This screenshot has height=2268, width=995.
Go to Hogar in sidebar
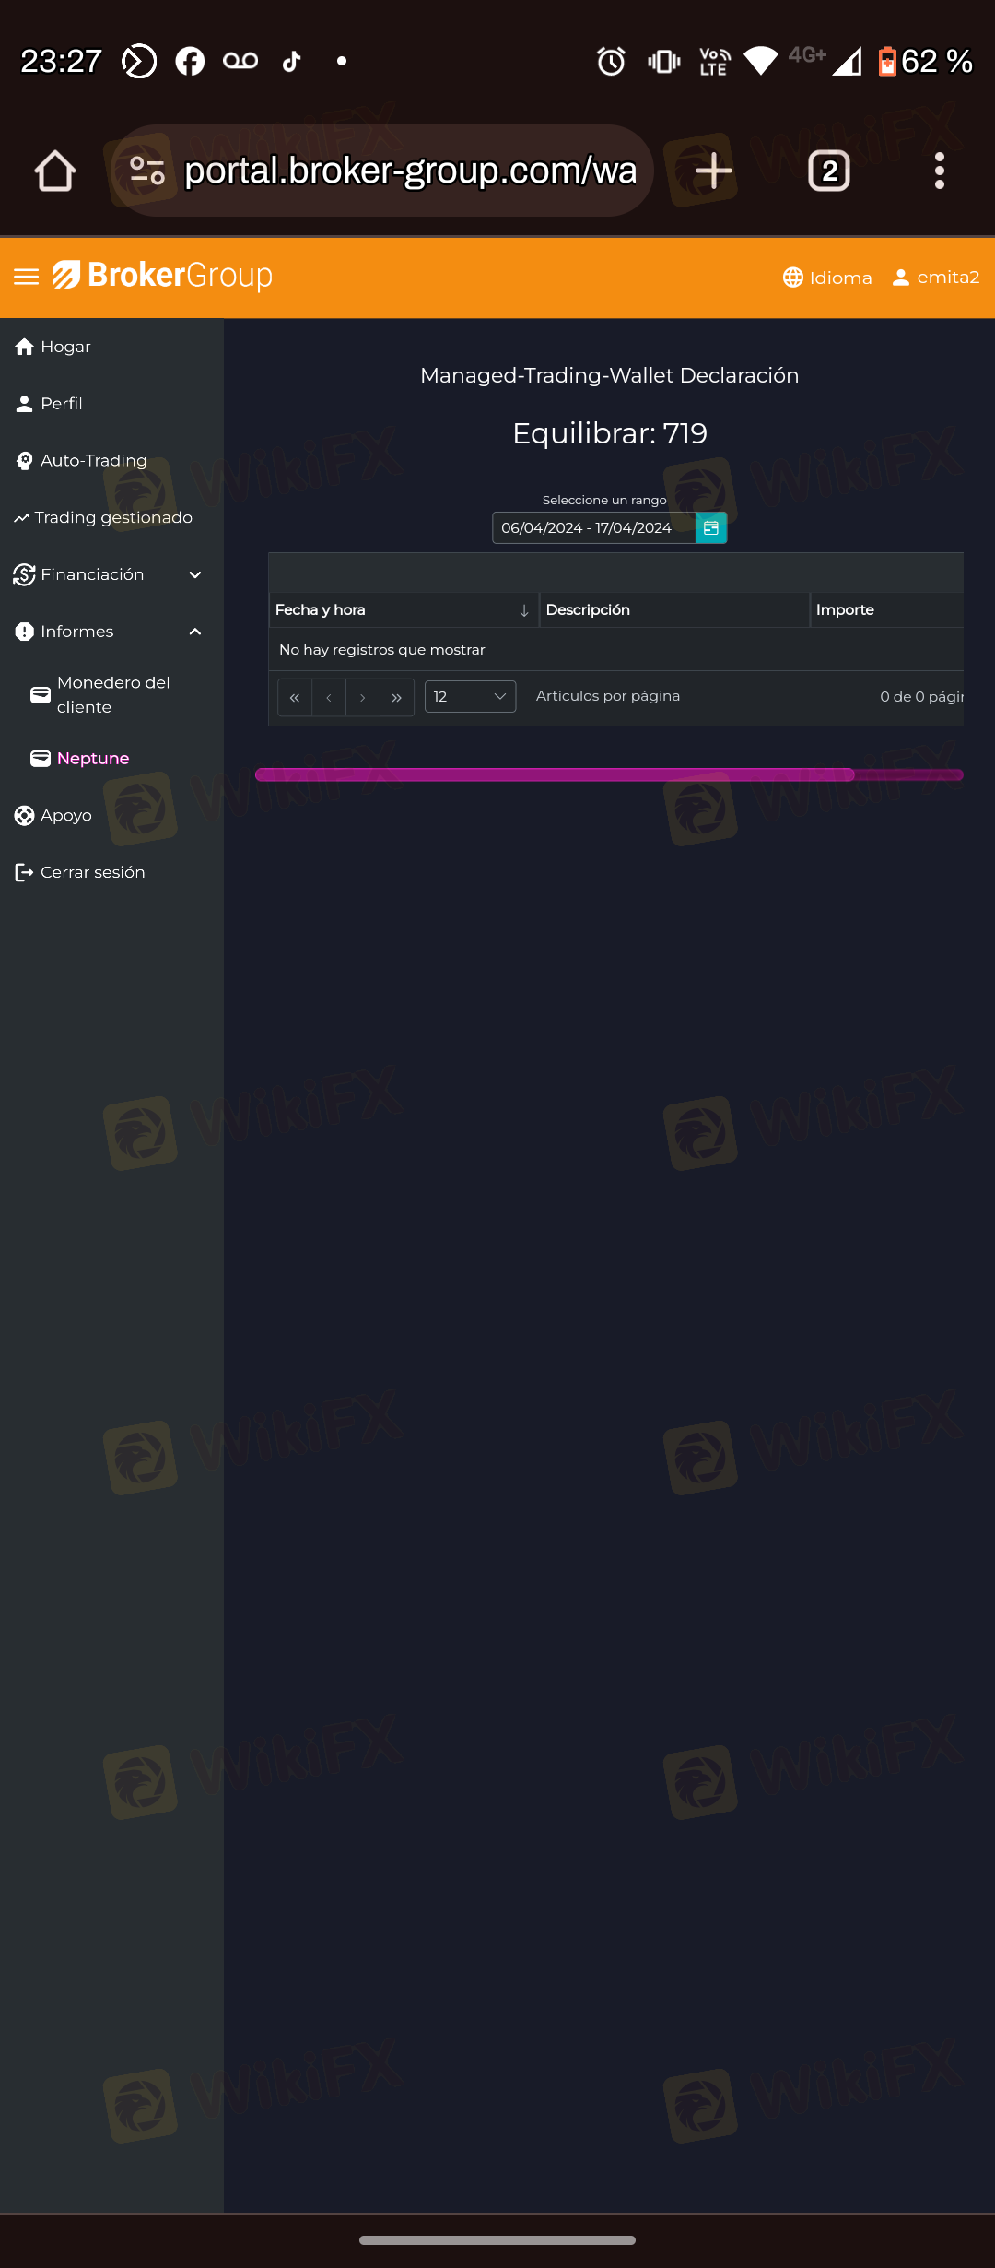click(x=64, y=347)
